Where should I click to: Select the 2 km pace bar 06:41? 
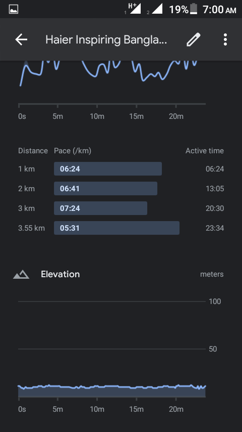click(x=105, y=189)
